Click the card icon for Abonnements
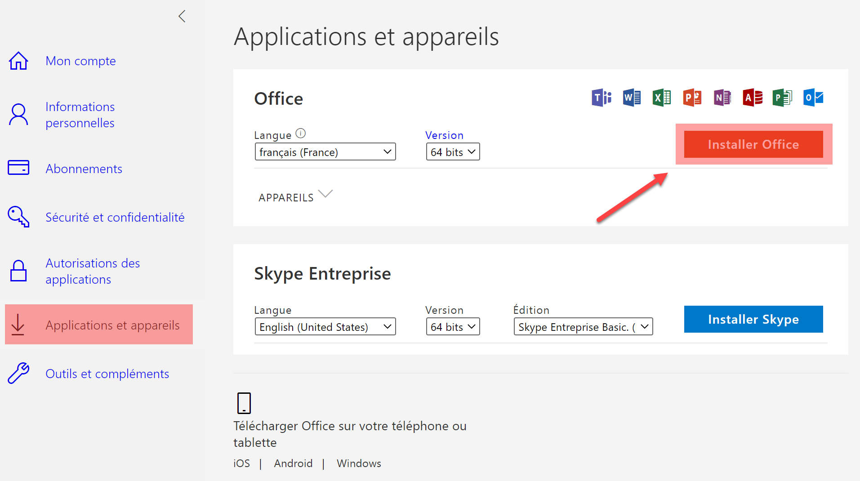 pos(18,168)
